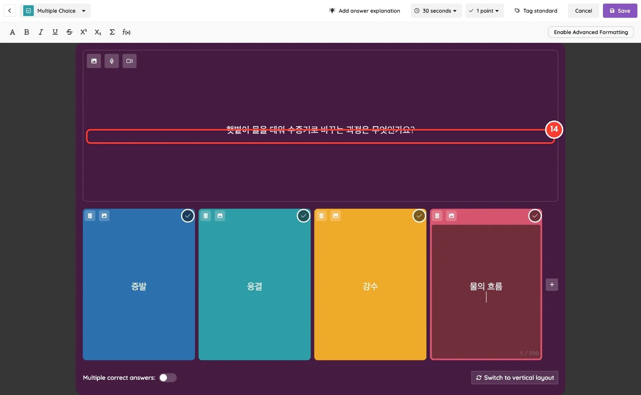This screenshot has height=395, width=641.
Task: Mark 강수 as the correct answer
Action: click(419, 216)
